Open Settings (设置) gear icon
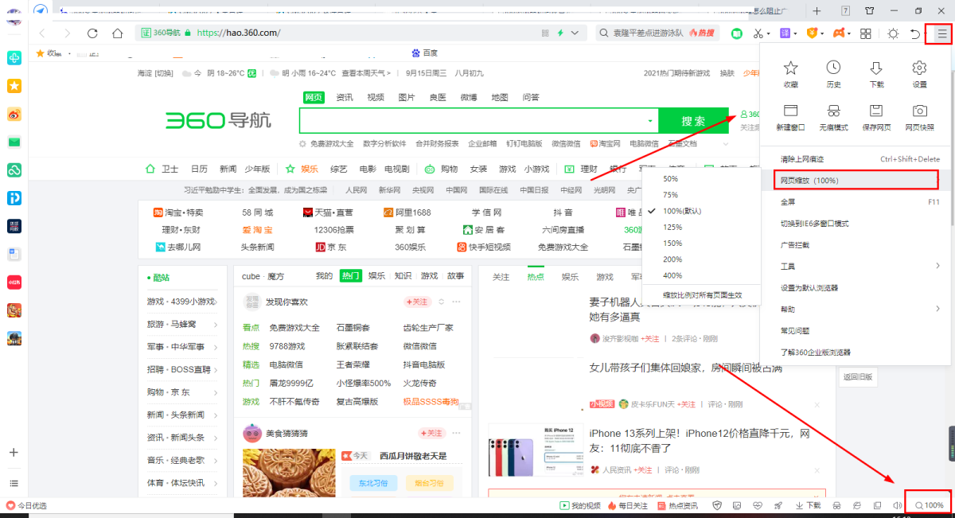 919,68
